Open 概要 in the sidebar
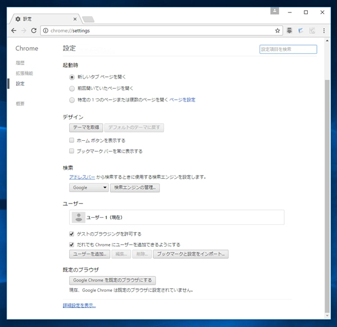 pyautogui.click(x=20, y=104)
